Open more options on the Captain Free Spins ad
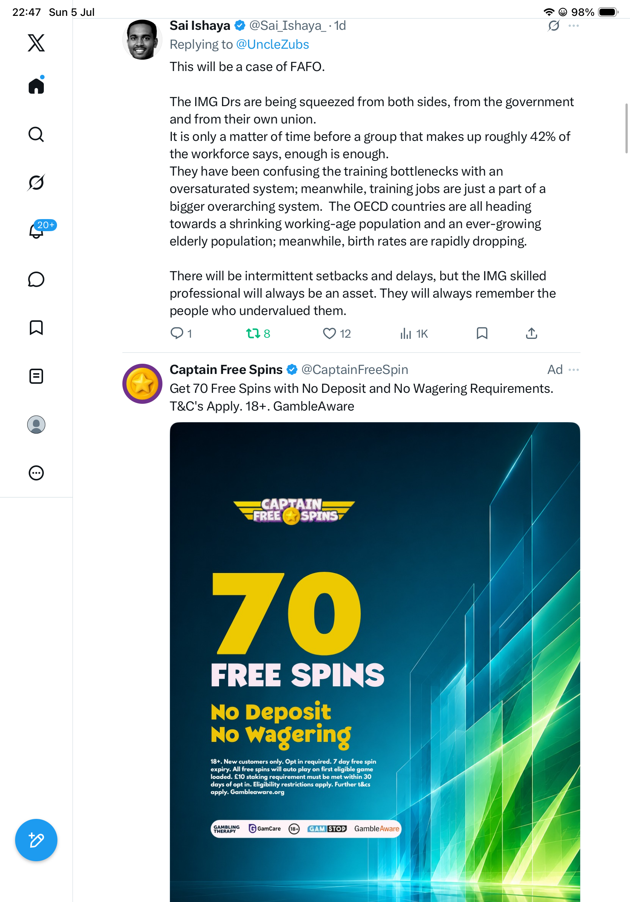This screenshot has width=630, height=902. 573,370
